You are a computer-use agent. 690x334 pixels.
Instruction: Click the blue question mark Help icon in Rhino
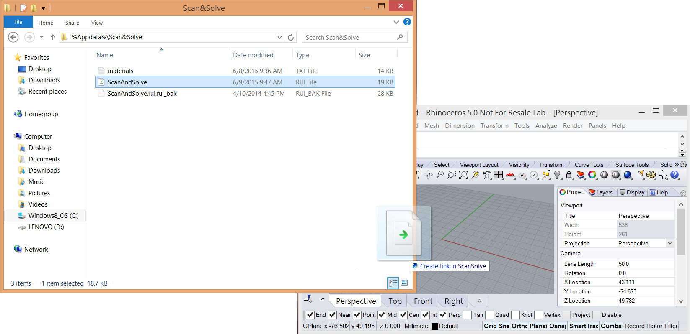674,175
